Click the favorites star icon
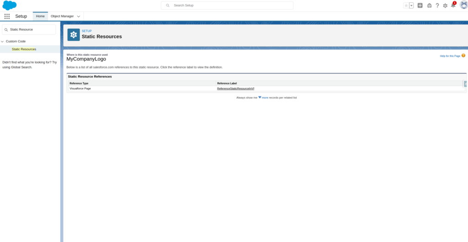 coord(406,5)
